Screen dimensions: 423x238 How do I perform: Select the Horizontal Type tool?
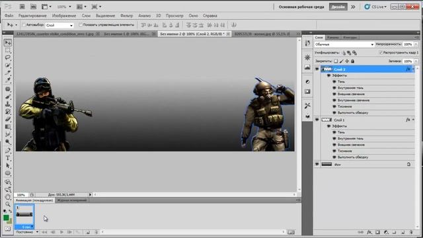8,158
